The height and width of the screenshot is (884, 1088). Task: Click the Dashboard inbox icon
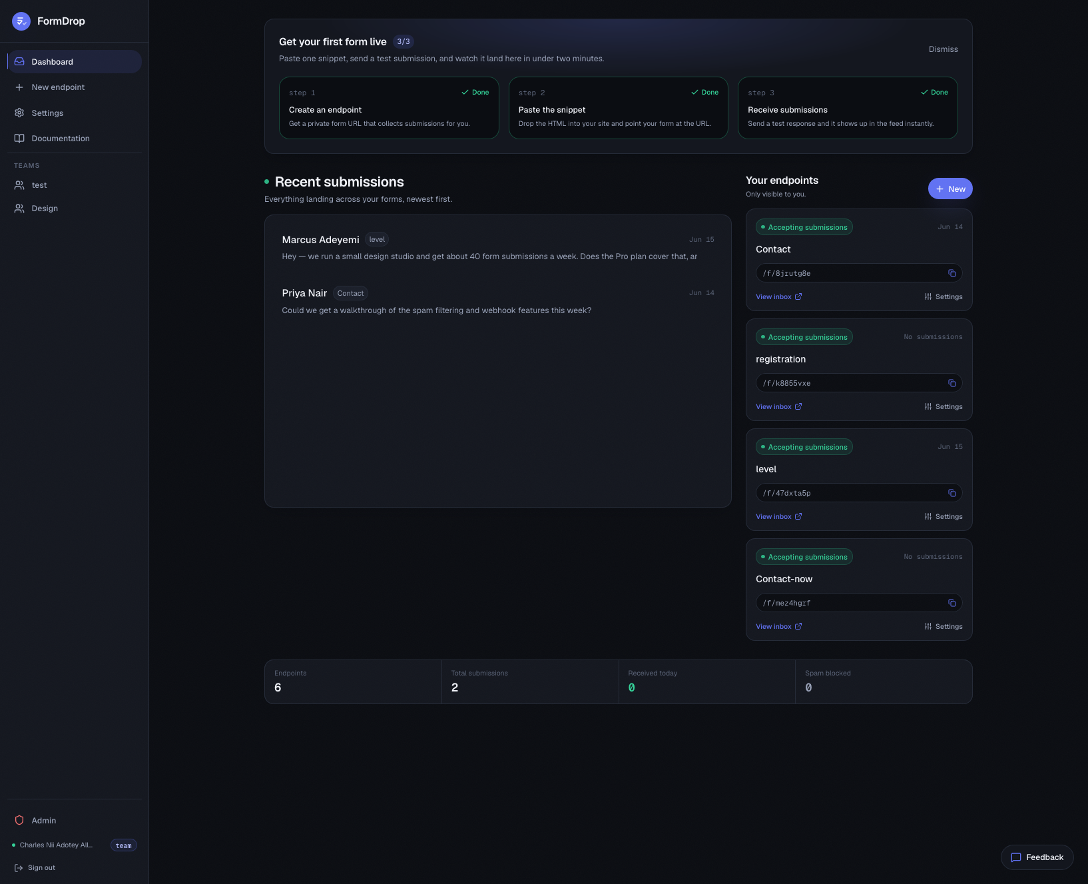[19, 62]
